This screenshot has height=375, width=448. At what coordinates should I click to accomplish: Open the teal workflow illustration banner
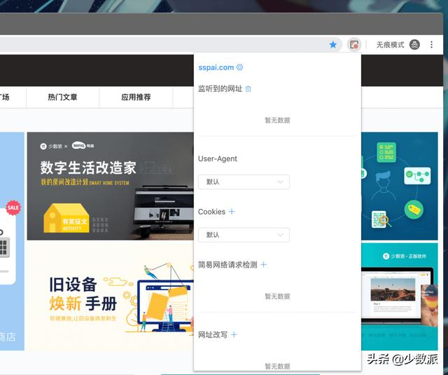400,186
